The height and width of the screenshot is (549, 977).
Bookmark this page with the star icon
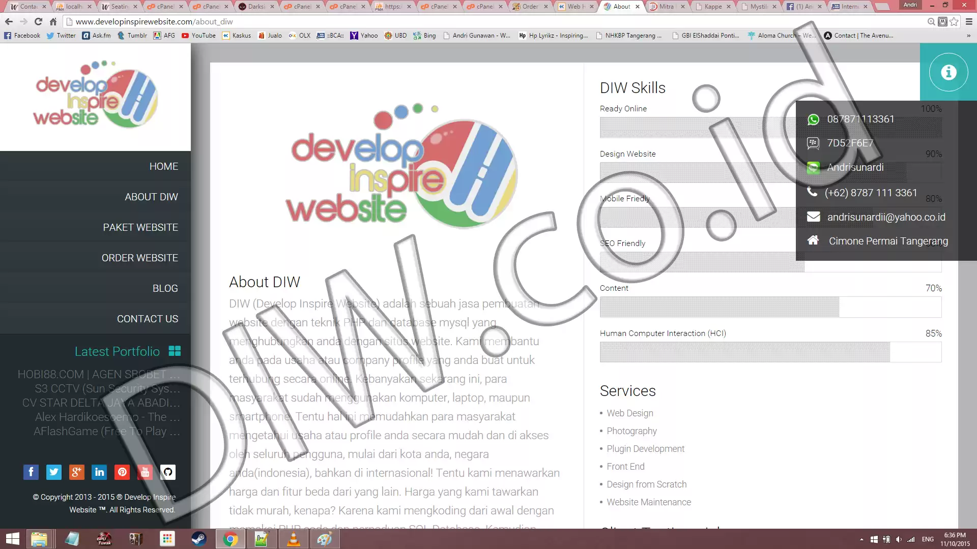[954, 21]
